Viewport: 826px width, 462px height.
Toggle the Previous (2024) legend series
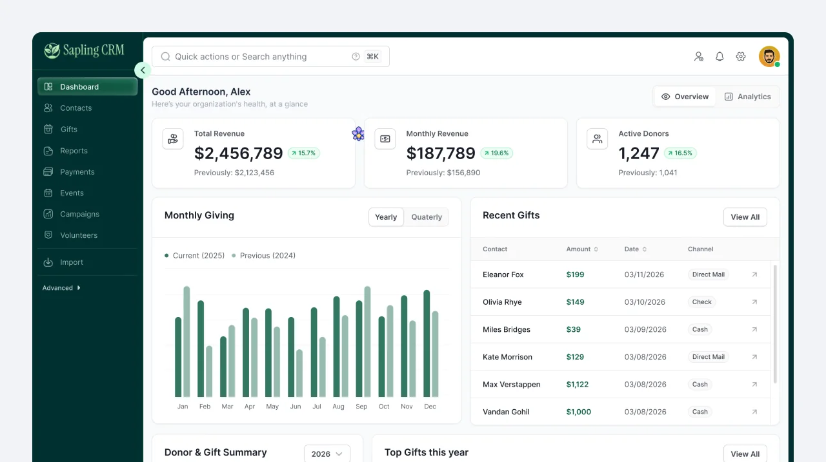click(263, 256)
